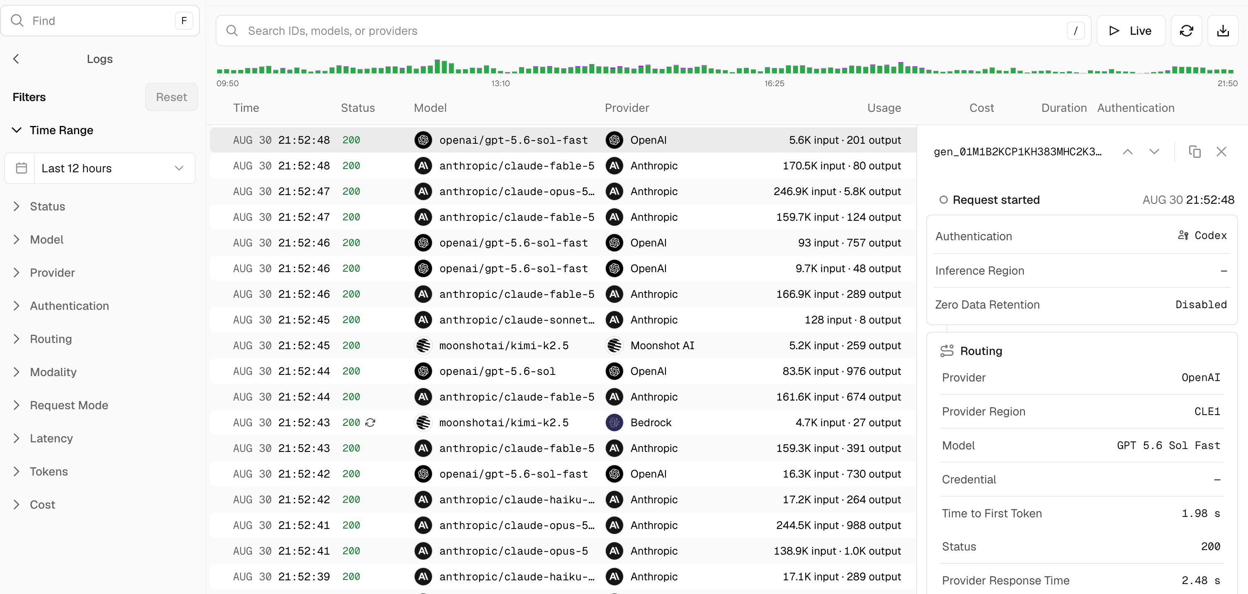
Task: Expand the Model filter
Action: (x=38, y=240)
